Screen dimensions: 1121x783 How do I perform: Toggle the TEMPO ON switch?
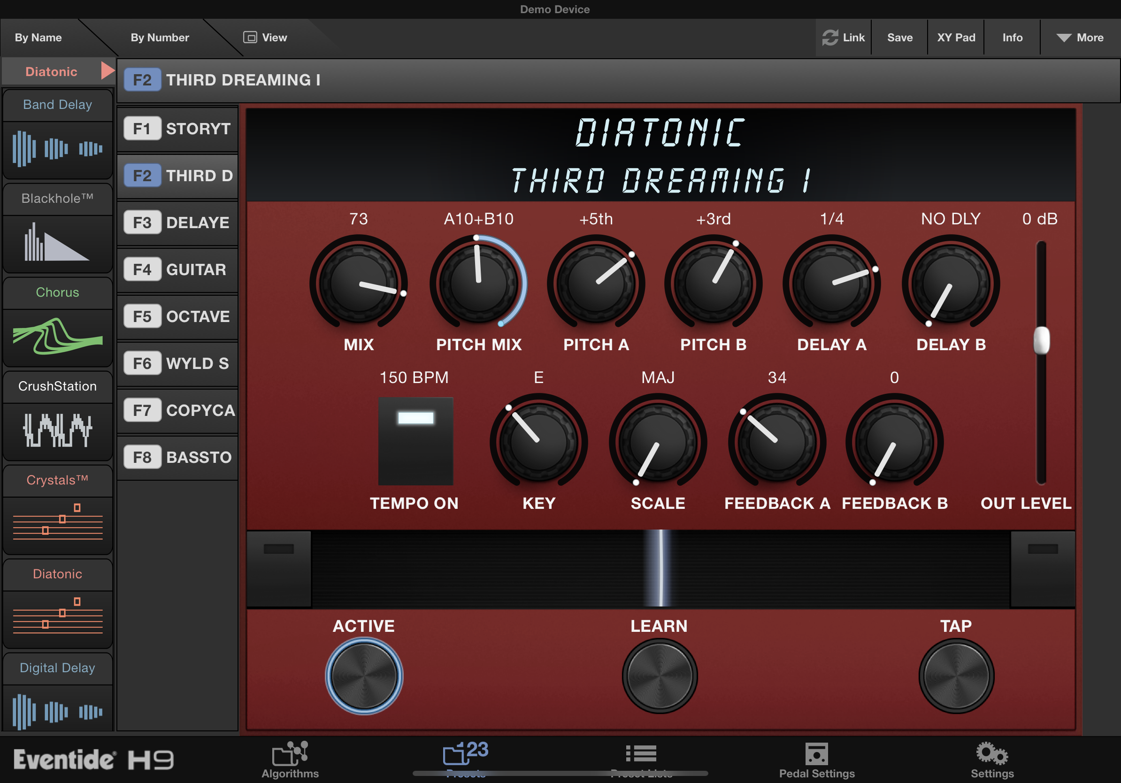[x=415, y=441]
